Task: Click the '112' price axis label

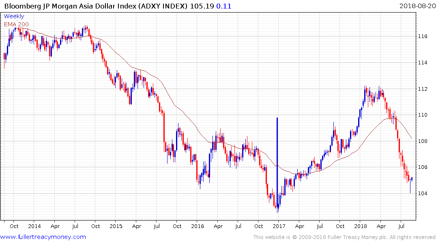Action: point(423,89)
